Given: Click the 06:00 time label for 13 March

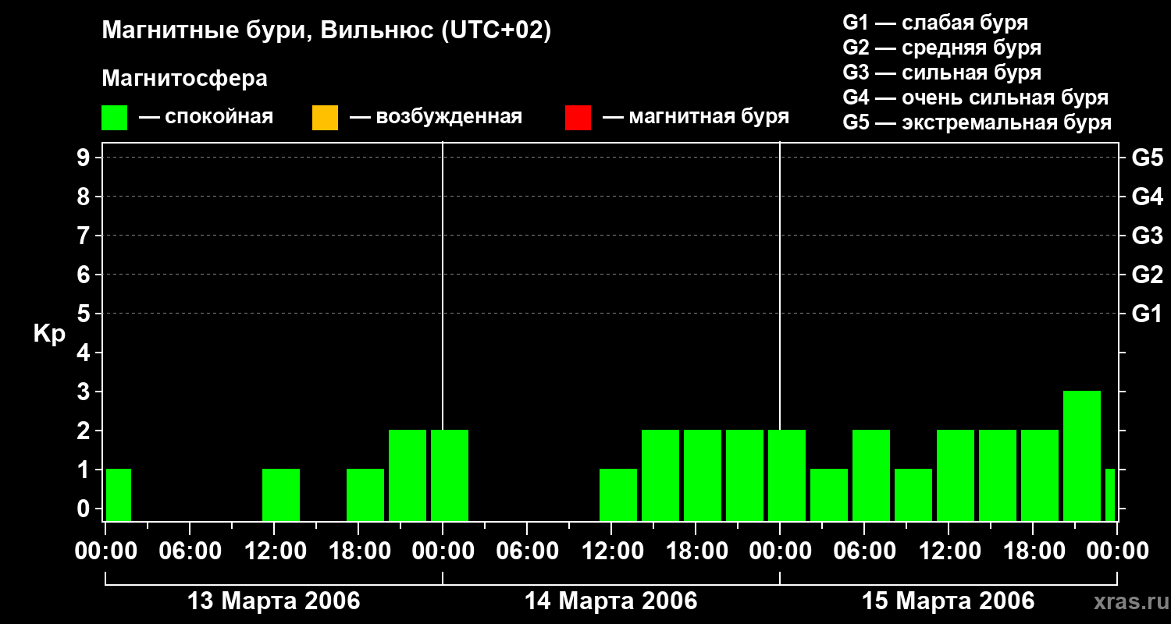Looking at the screenshot, I should point(190,551).
